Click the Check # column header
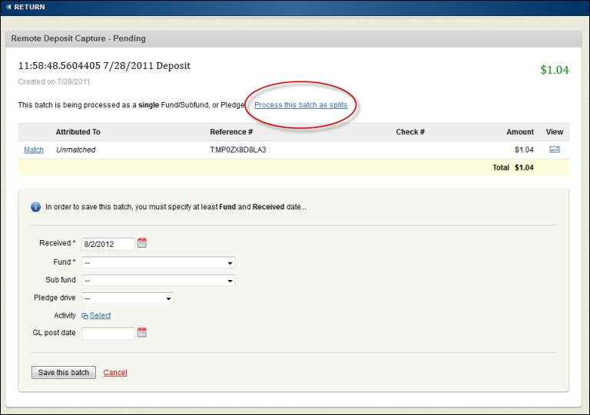590x415 pixels. coord(410,132)
